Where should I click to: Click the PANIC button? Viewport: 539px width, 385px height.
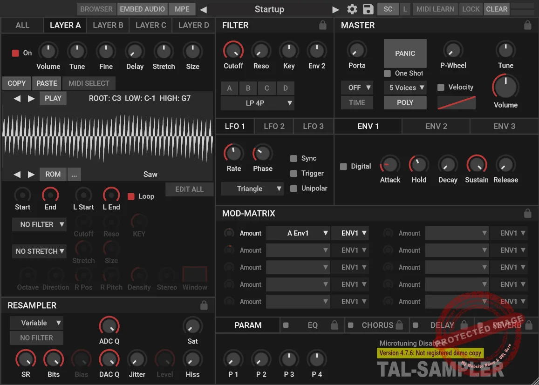[x=405, y=53]
